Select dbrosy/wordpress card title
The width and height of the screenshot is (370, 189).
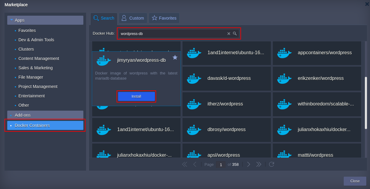click(x=227, y=130)
